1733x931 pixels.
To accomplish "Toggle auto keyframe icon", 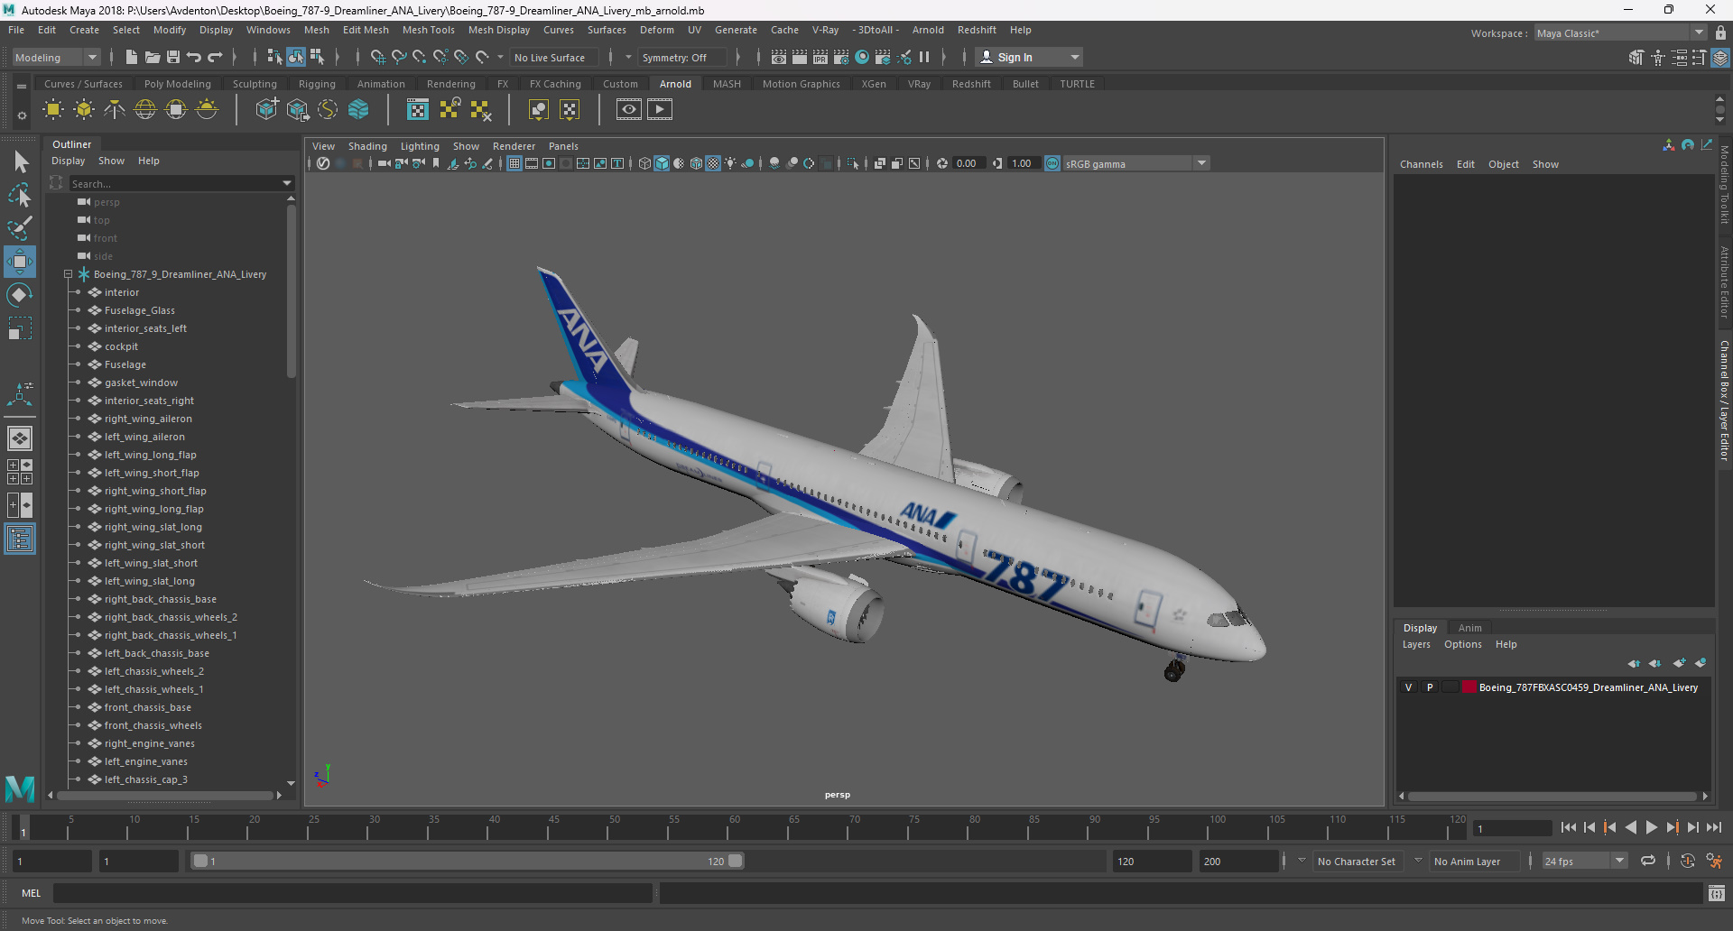I will 1688,861.
